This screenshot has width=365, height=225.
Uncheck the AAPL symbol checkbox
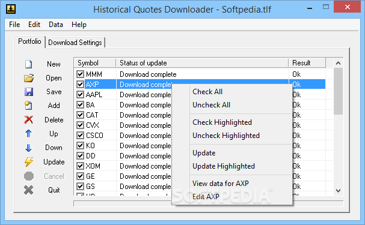click(81, 95)
